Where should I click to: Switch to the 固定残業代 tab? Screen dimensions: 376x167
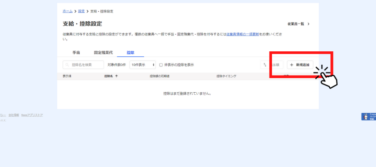(x=103, y=53)
